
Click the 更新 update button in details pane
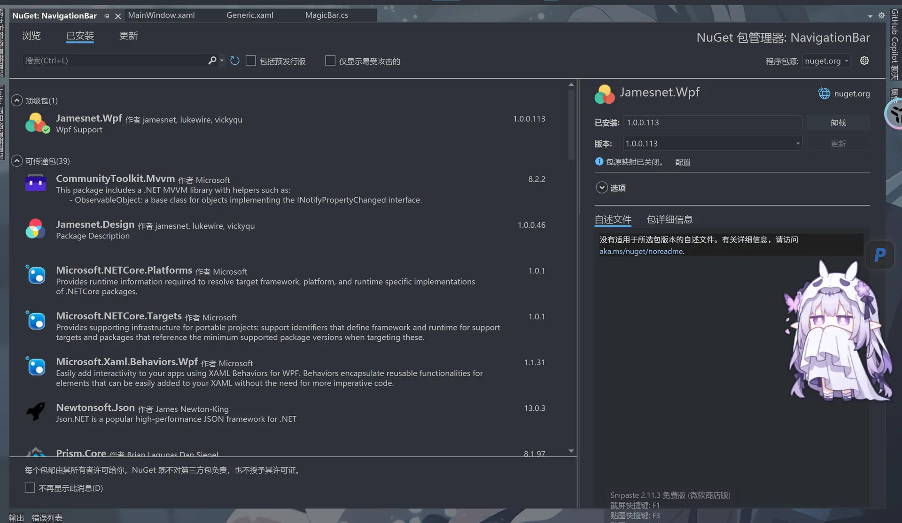coord(838,144)
